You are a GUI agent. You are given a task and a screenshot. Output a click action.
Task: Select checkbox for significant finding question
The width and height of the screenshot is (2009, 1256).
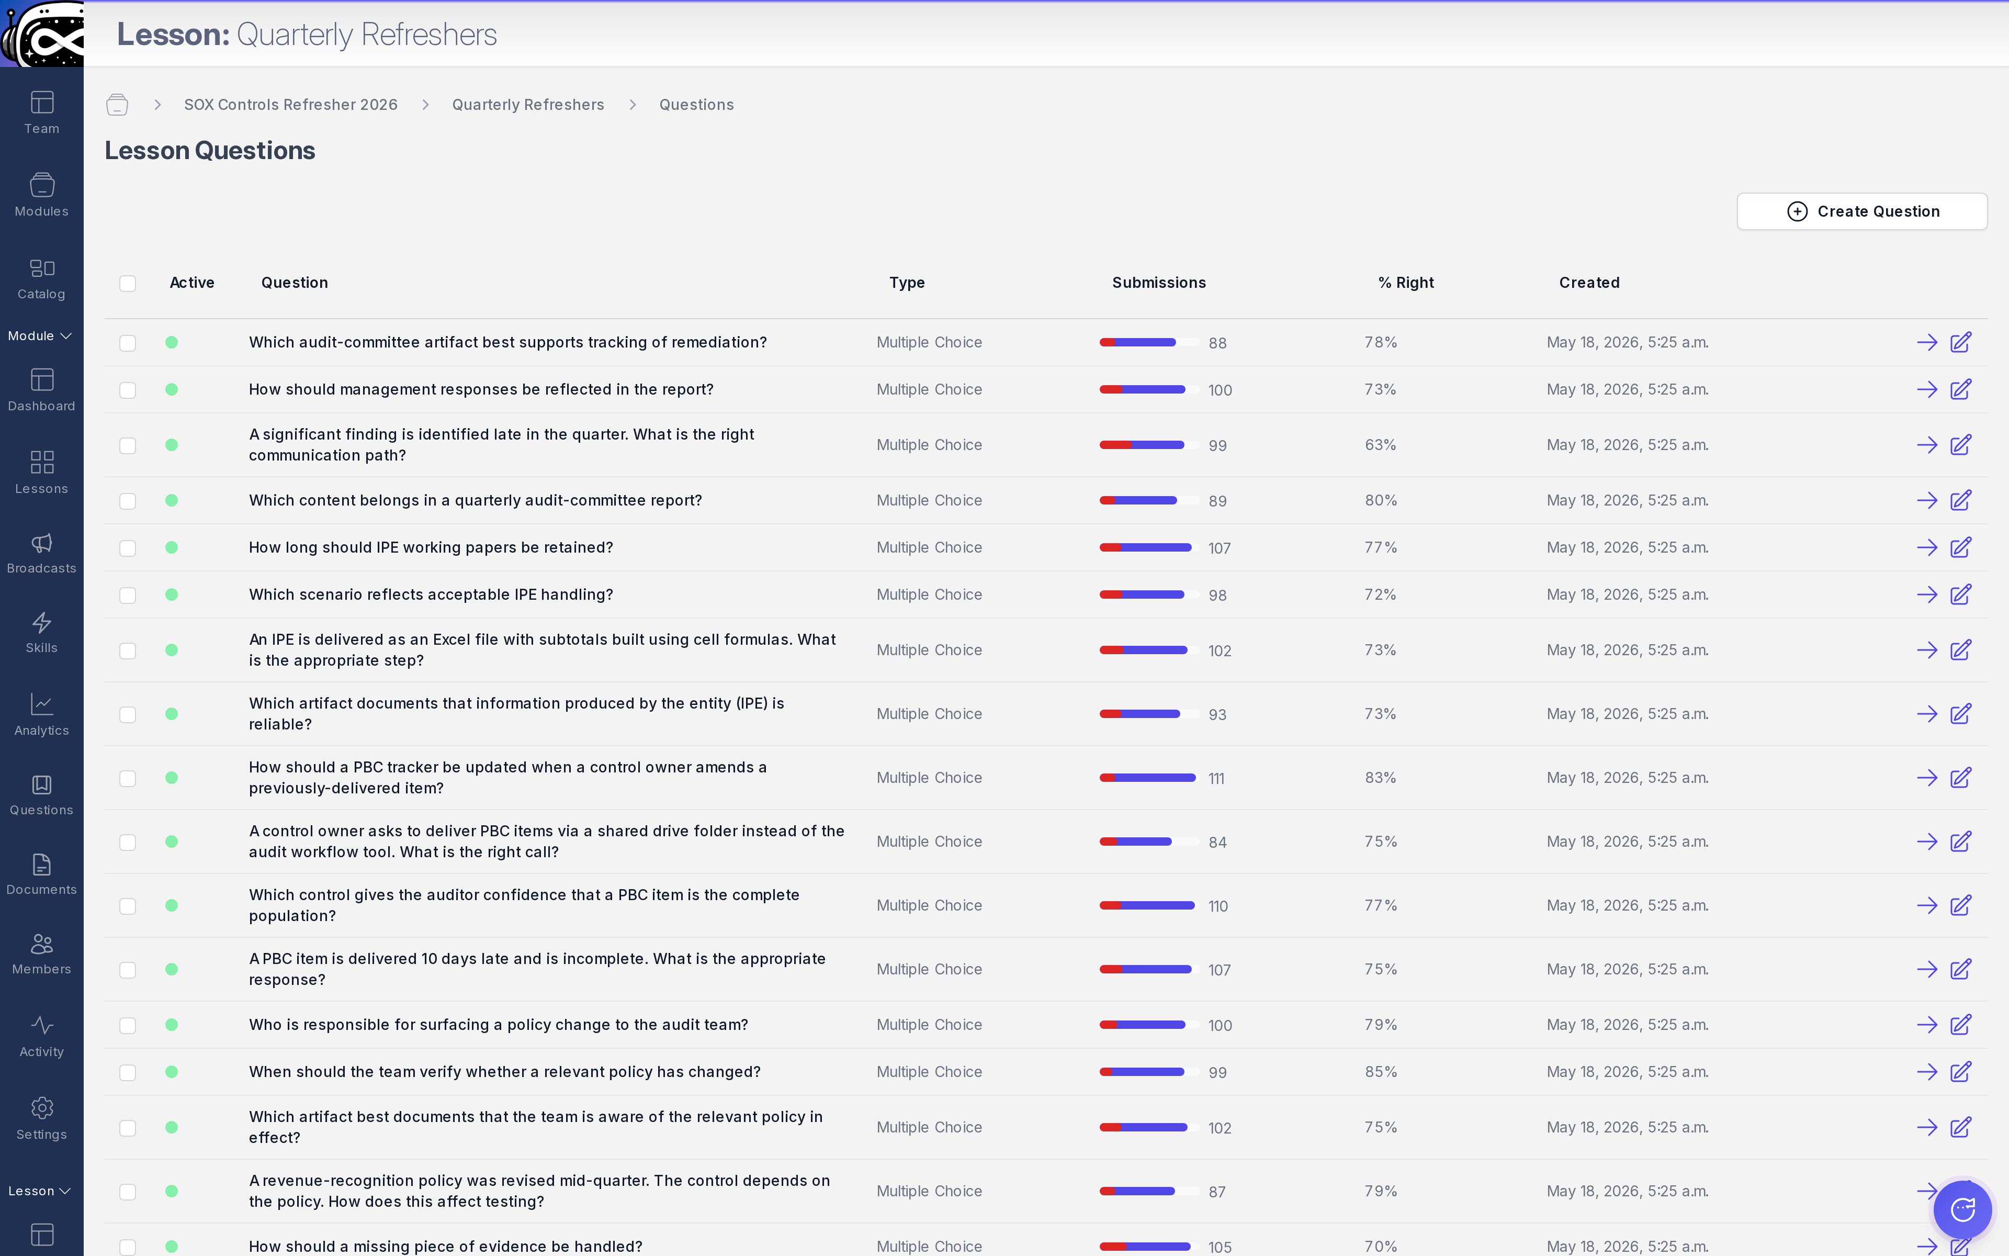point(127,446)
